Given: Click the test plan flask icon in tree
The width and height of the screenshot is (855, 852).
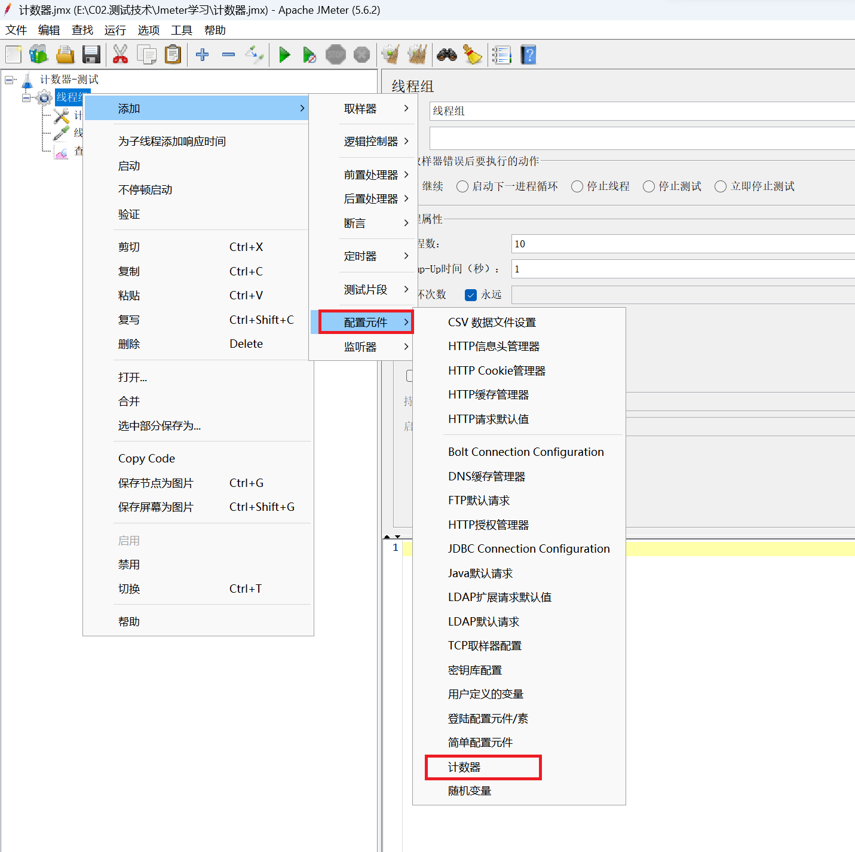Looking at the screenshot, I should coord(27,79).
